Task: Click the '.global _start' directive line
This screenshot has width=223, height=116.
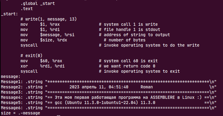Action: click(38, 3)
